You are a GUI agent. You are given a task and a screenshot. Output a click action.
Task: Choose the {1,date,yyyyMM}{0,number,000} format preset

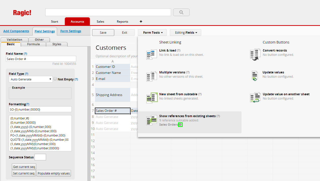pyautogui.click(x=33, y=144)
